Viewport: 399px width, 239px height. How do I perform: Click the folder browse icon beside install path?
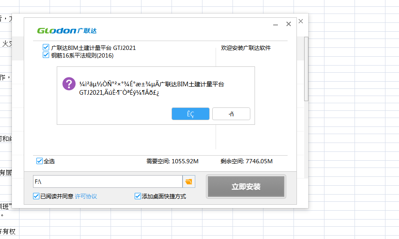pyautogui.click(x=189, y=181)
